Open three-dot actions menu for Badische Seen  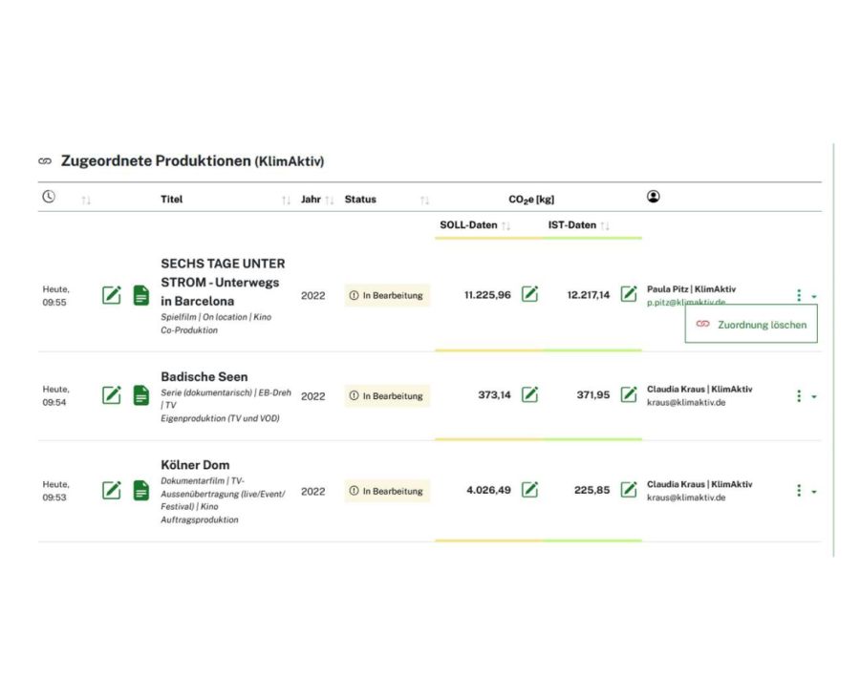(x=799, y=395)
